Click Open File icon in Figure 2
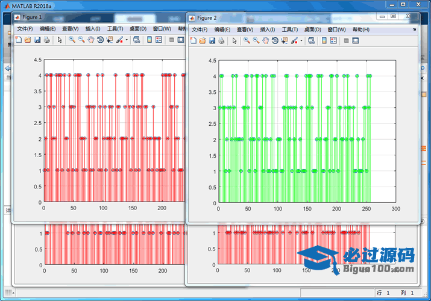Image resolution: width=431 pixels, height=301 pixels. [203, 41]
